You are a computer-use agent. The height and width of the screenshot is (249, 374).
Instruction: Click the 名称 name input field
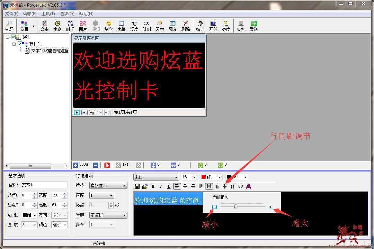(x=44, y=185)
